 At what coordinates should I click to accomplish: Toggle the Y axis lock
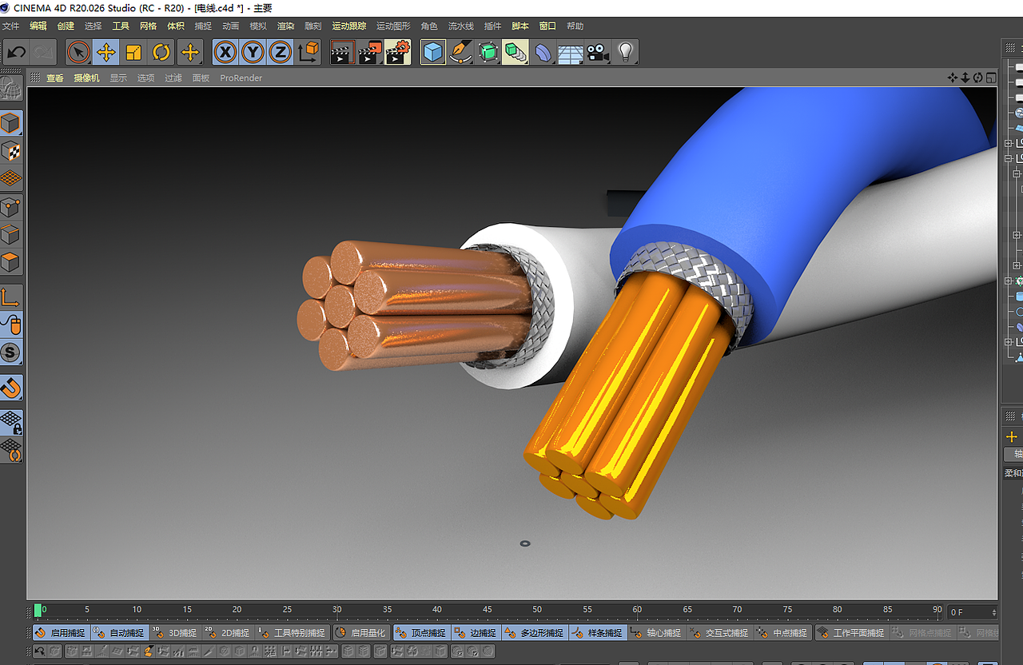pyautogui.click(x=253, y=53)
